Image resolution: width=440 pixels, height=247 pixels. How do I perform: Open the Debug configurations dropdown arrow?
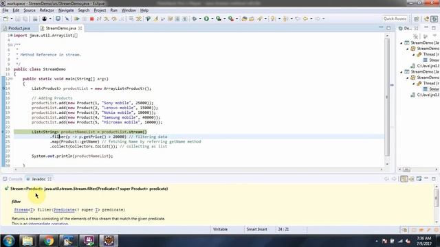200,19
